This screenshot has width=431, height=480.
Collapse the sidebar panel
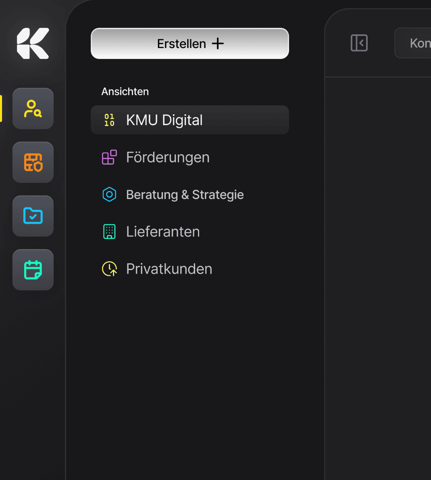point(359,43)
